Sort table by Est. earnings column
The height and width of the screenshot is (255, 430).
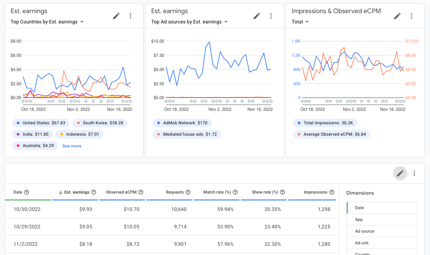[77, 192]
